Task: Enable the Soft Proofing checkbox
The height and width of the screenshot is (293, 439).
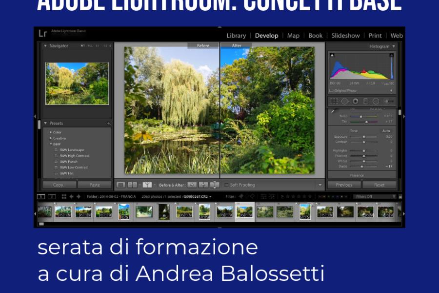Action: pos(226,185)
